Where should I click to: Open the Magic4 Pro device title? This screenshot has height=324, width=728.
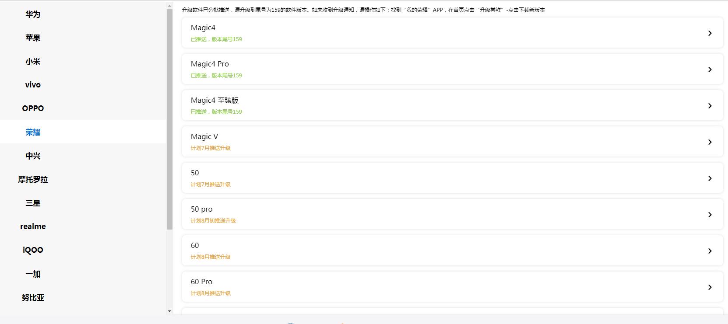pos(210,64)
